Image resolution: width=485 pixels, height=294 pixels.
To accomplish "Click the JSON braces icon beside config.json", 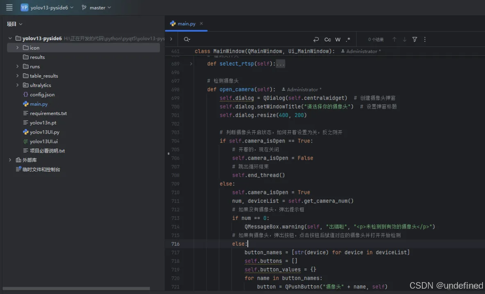I will click(26, 95).
